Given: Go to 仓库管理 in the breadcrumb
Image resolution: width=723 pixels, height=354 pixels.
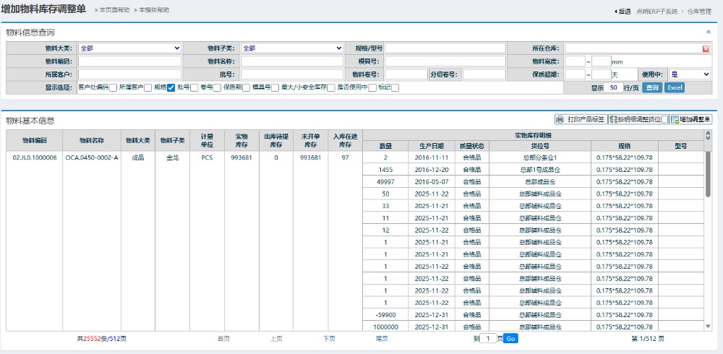Looking at the screenshot, I should coord(698,11).
